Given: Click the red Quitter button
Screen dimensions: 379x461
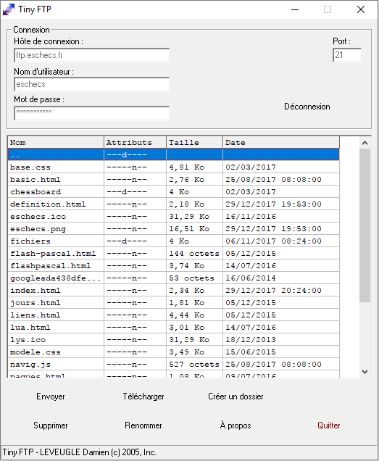Looking at the screenshot, I should click(329, 425).
